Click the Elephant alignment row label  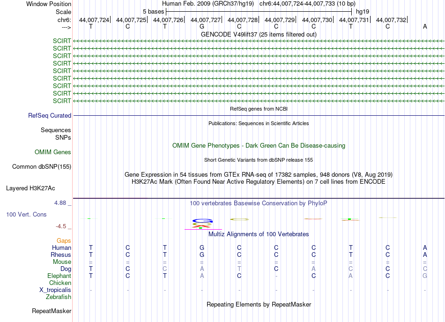[59, 276]
